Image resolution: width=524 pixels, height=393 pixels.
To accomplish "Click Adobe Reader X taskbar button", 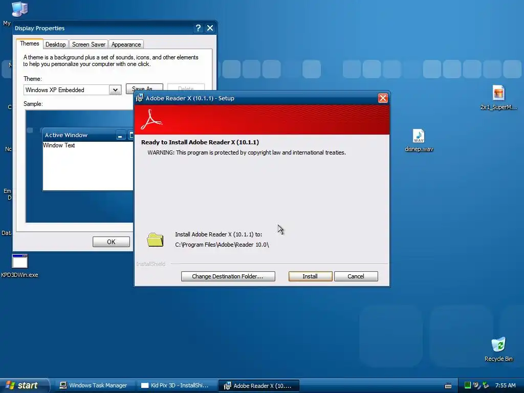I will click(258, 386).
